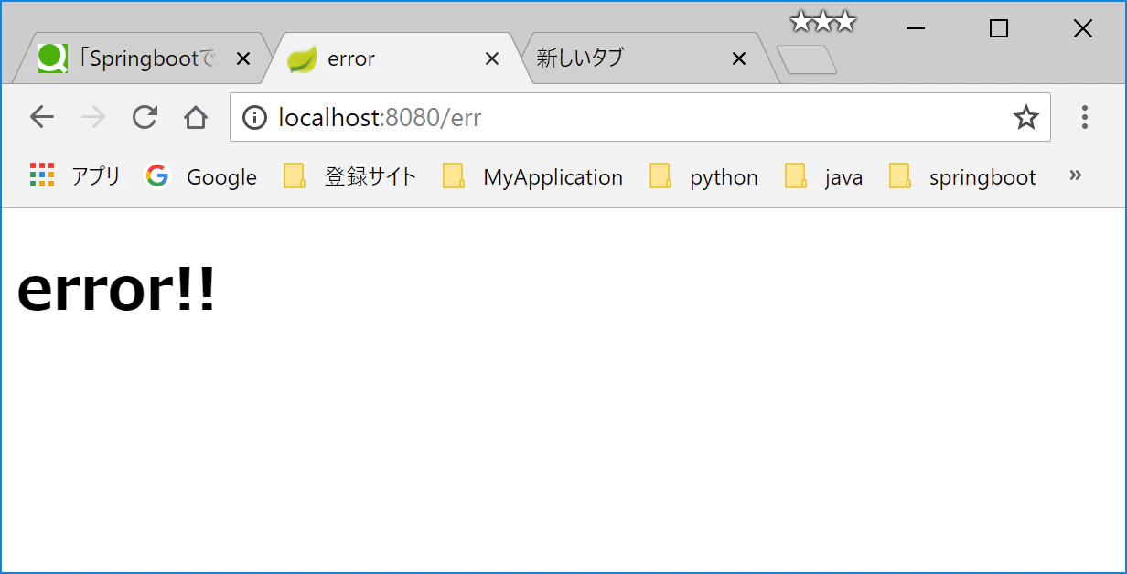Viewport: 1127px width, 574px height.
Task: Open the python bookmark folder
Action: coord(704,176)
